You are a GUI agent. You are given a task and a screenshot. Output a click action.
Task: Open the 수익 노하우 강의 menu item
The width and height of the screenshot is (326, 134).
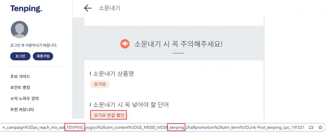click(x=24, y=98)
